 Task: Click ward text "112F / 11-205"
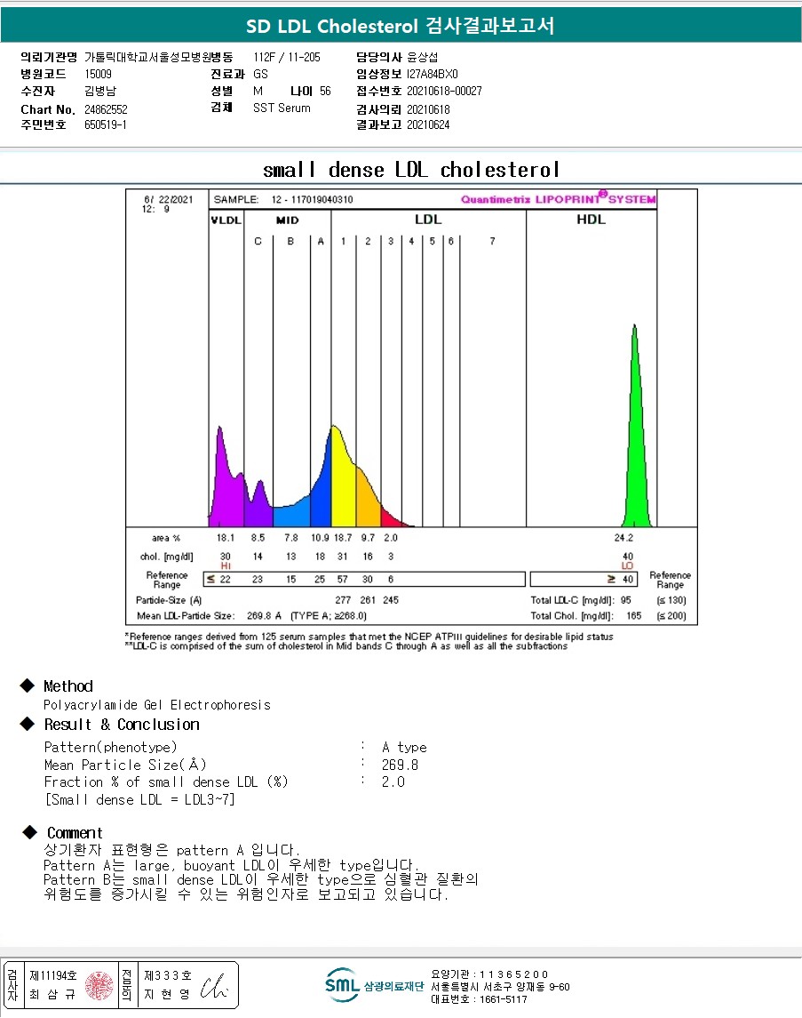click(x=287, y=57)
